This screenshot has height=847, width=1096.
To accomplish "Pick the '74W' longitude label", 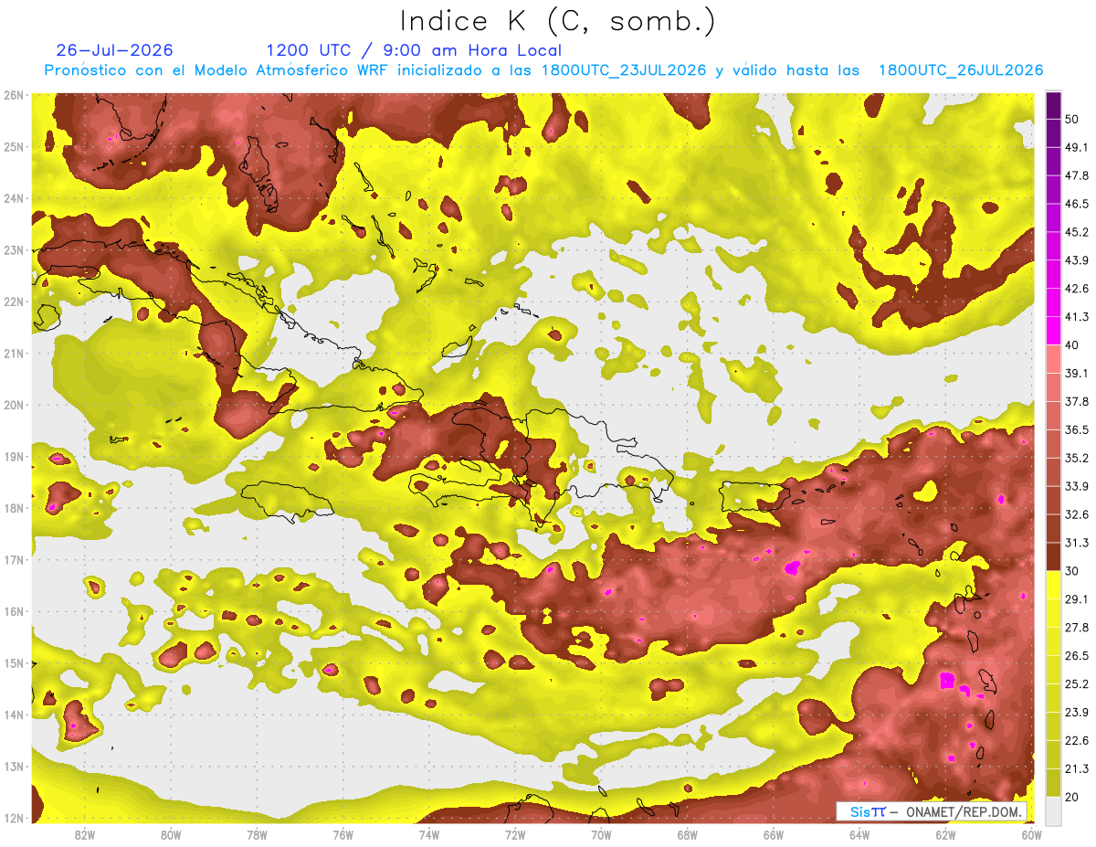I will coord(429,834).
